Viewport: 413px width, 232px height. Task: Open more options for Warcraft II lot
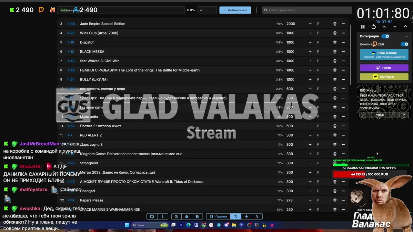coord(344,182)
